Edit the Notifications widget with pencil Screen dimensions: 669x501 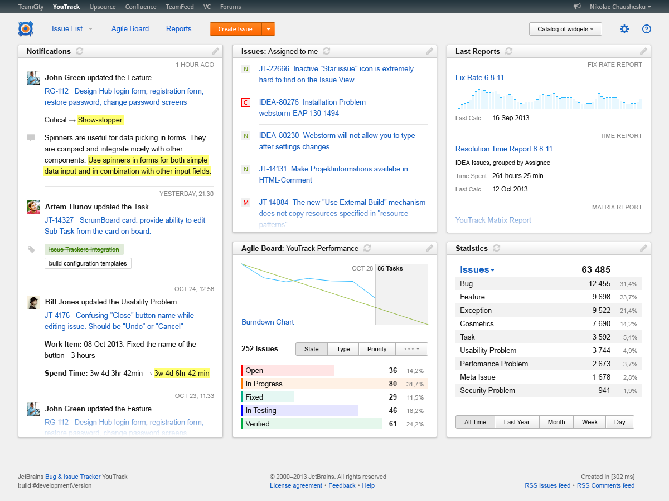pos(215,51)
